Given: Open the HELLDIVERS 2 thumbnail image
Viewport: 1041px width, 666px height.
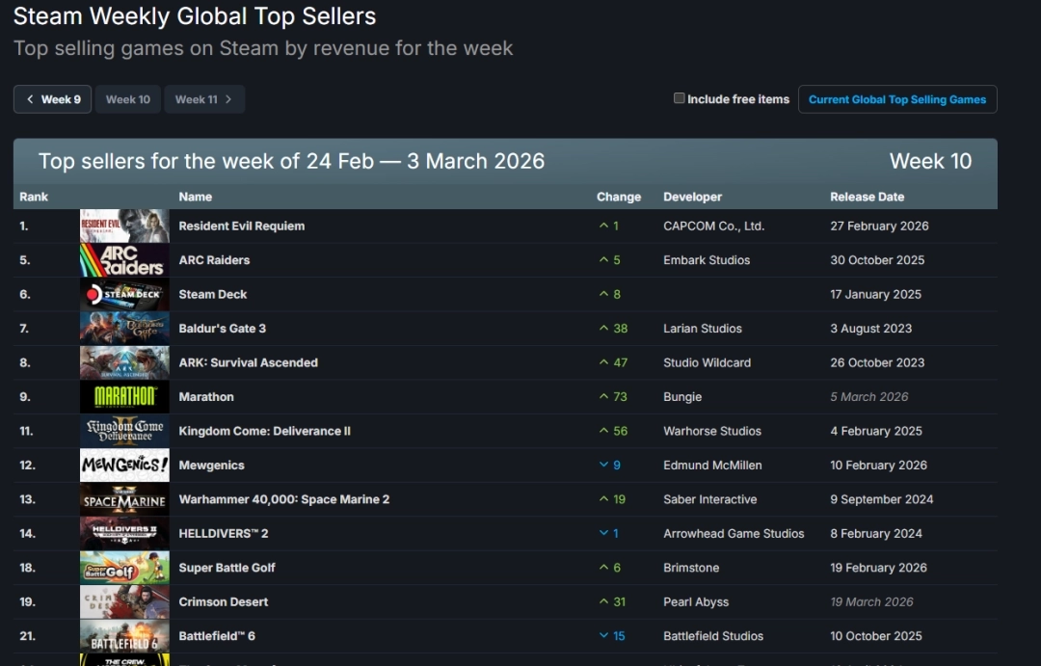Looking at the screenshot, I should [x=123, y=533].
